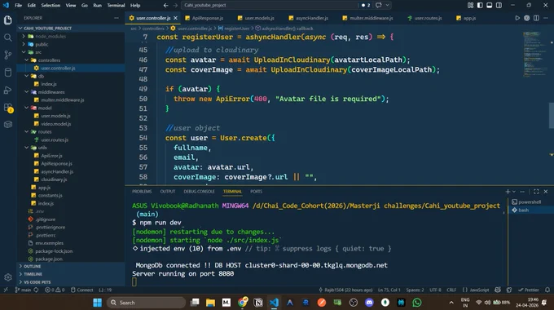
Task: Toggle the bottom panel layout
Action: [x=490, y=6]
